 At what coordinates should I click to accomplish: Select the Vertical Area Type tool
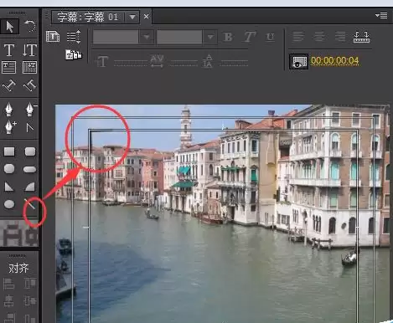click(29, 68)
